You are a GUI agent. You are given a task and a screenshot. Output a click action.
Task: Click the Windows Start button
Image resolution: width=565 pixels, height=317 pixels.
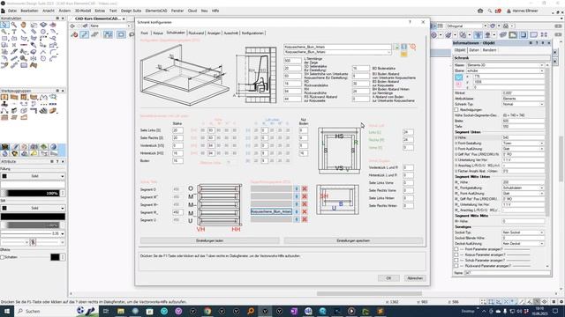point(6,311)
